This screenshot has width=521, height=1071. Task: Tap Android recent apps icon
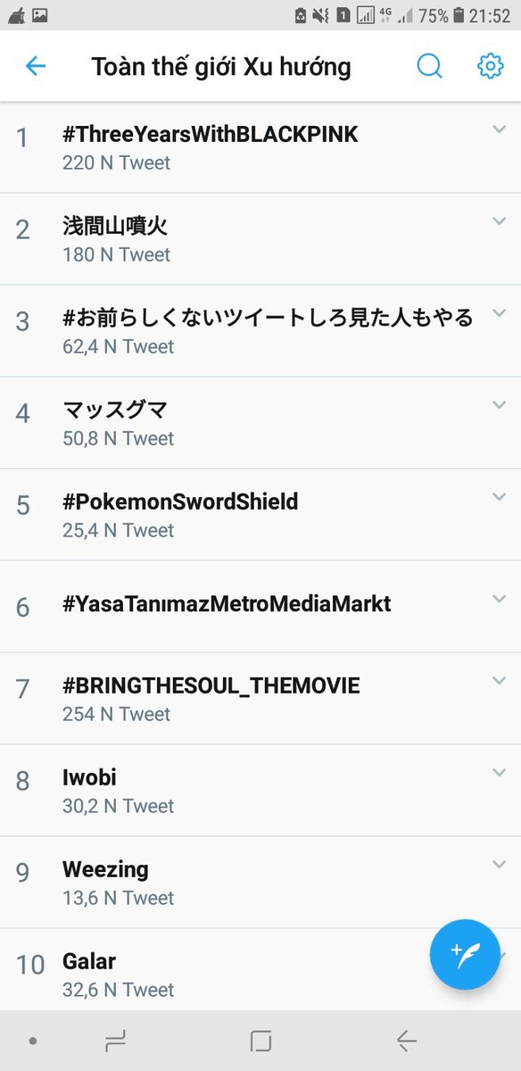coord(115,1041)
